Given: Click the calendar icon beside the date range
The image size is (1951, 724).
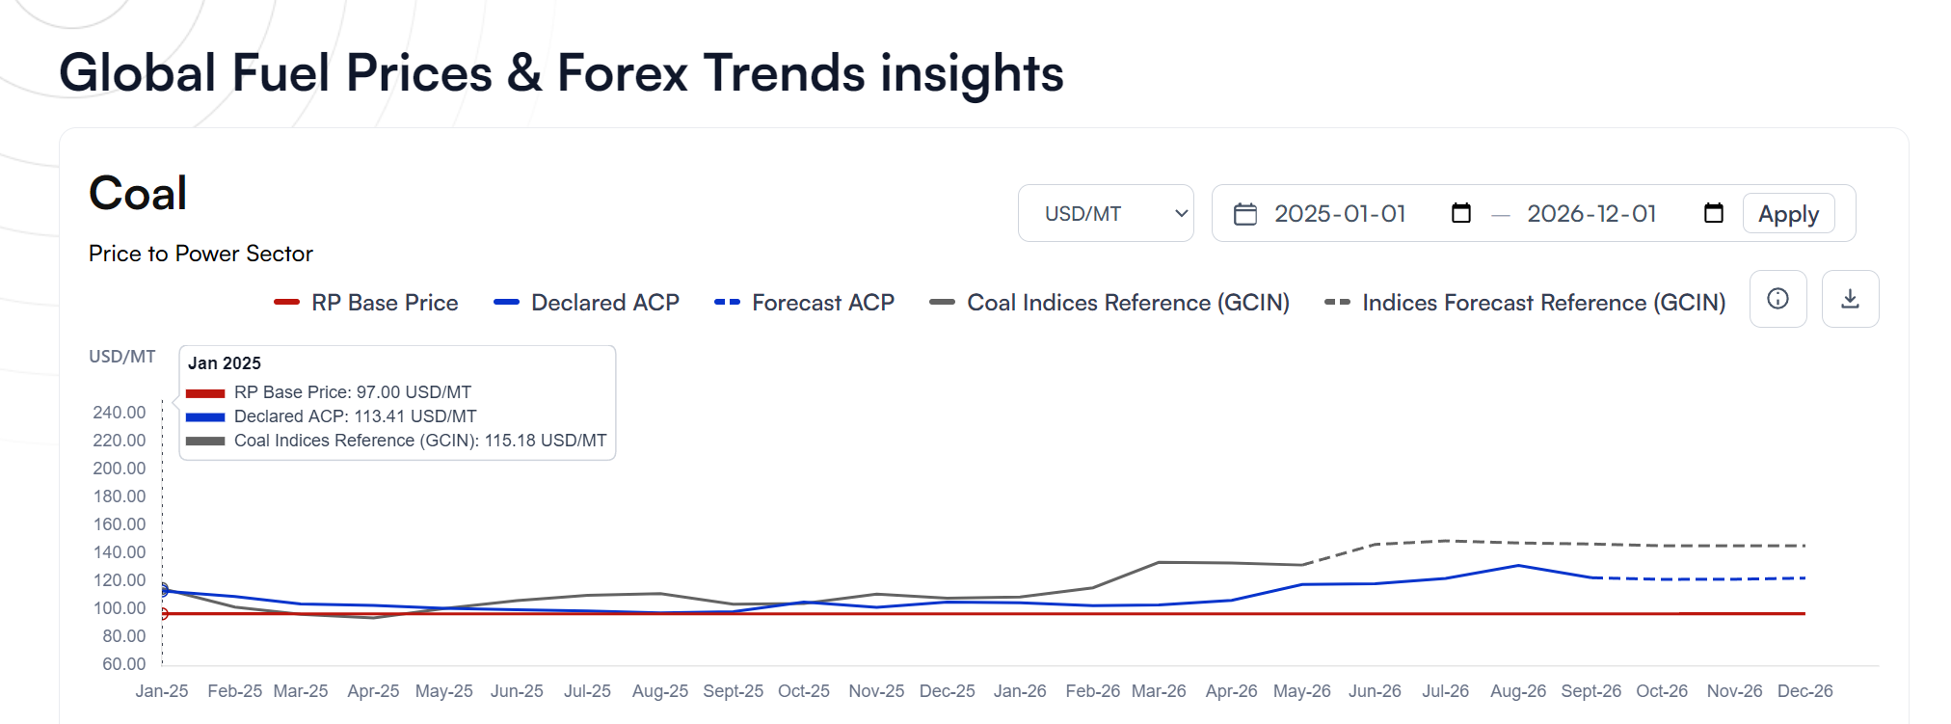Looking at the screenshot, I should [1245, 214].
